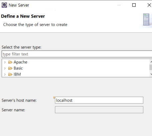Close the New Server dialog

149,5
